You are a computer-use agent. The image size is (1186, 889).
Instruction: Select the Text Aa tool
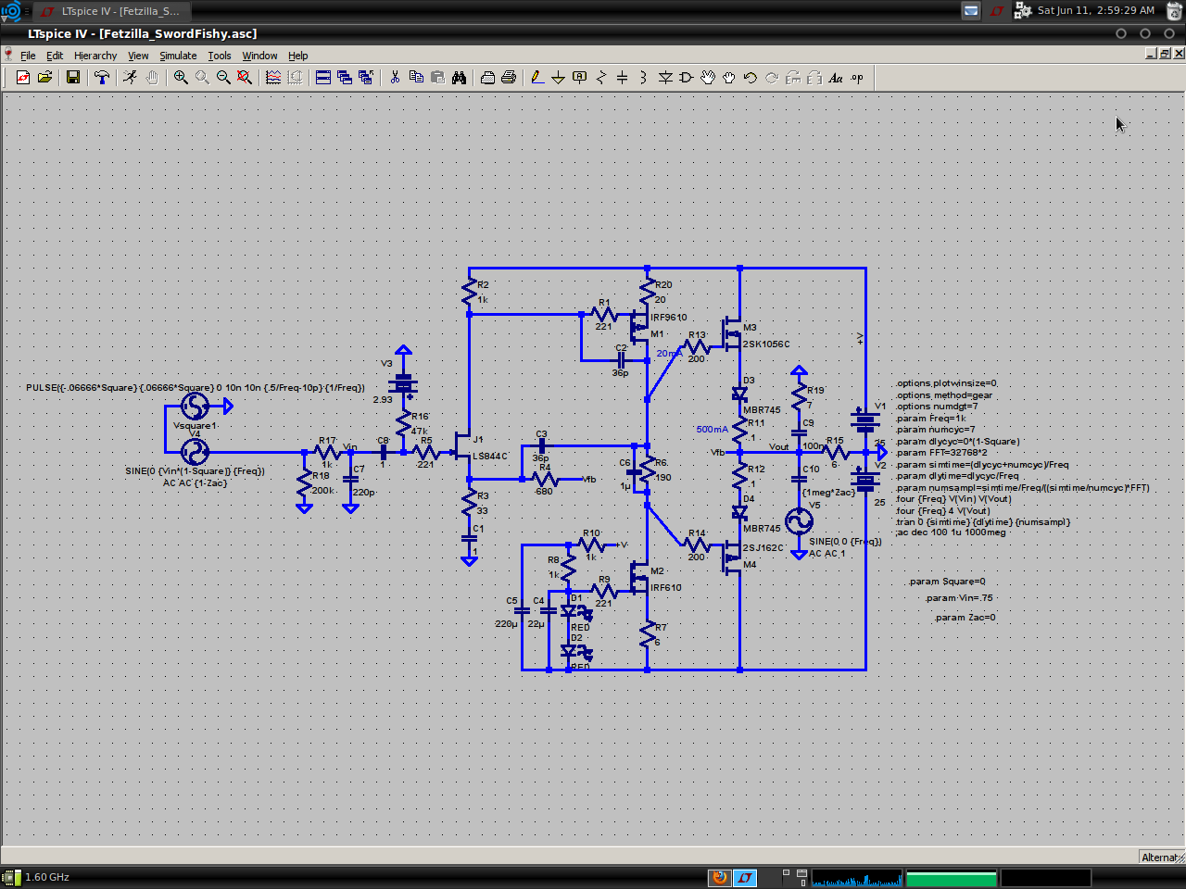[x=836, y=78]
